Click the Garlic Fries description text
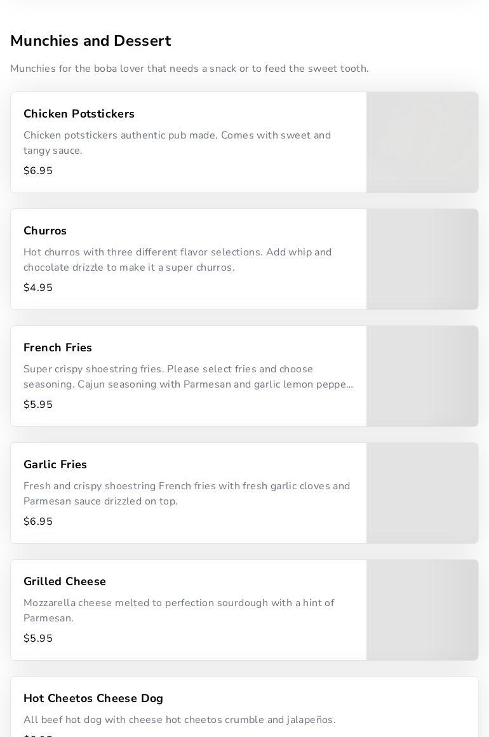 tap(187, 494)
